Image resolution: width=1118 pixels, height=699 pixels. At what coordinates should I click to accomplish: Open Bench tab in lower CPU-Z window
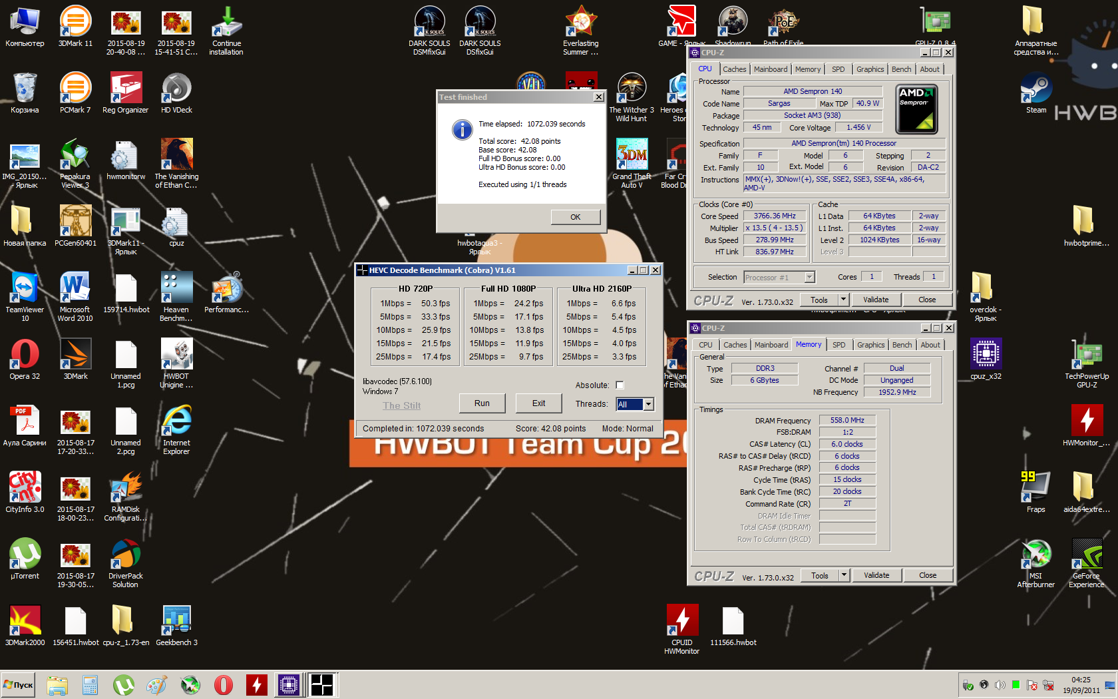902,345
